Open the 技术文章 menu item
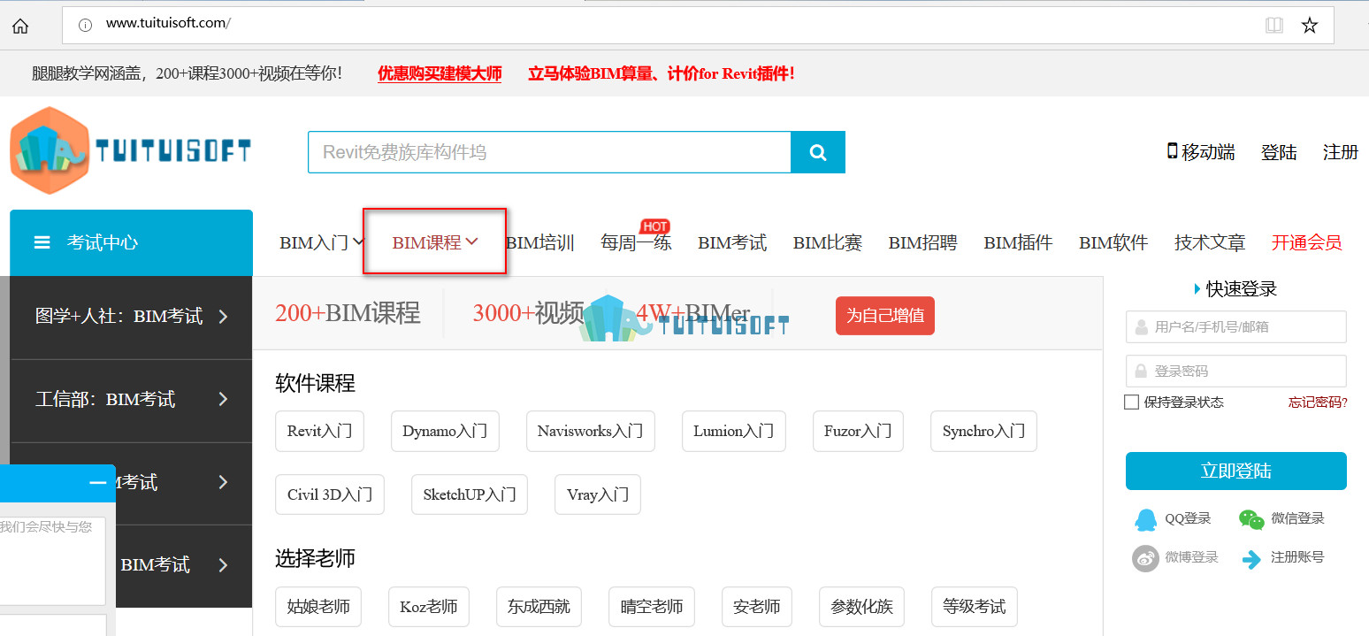 pos(1210,242)
